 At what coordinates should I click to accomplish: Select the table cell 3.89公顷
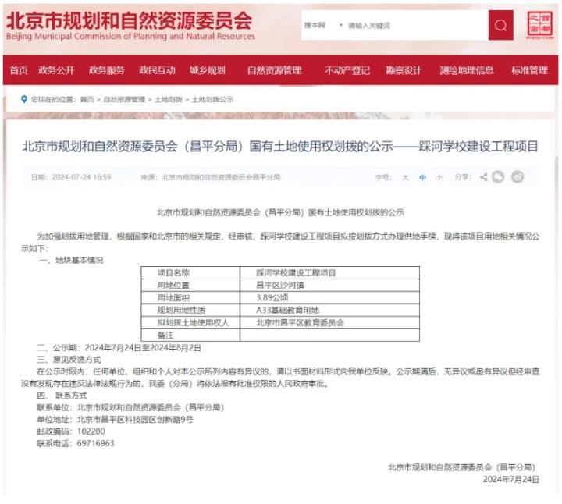pyautogui.click(x=329, y=298)
